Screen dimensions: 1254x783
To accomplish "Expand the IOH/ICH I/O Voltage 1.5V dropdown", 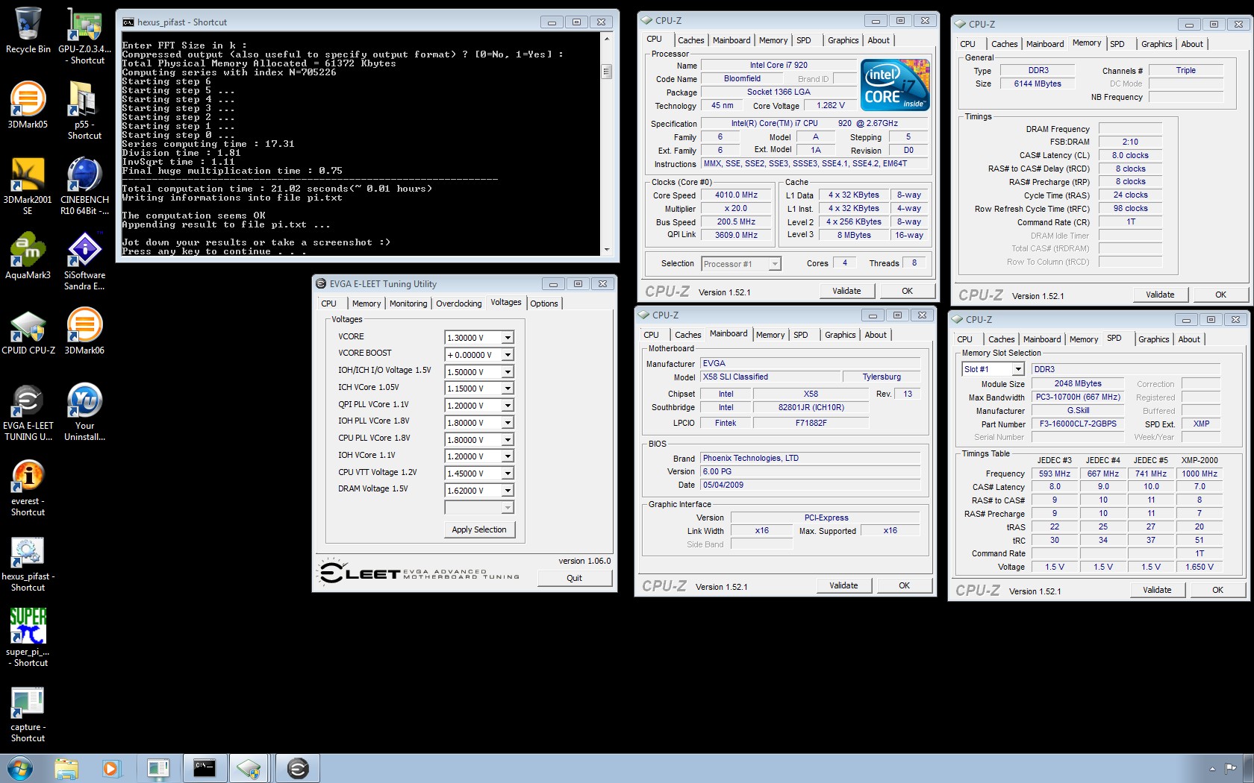I will (x=508, y=372).
